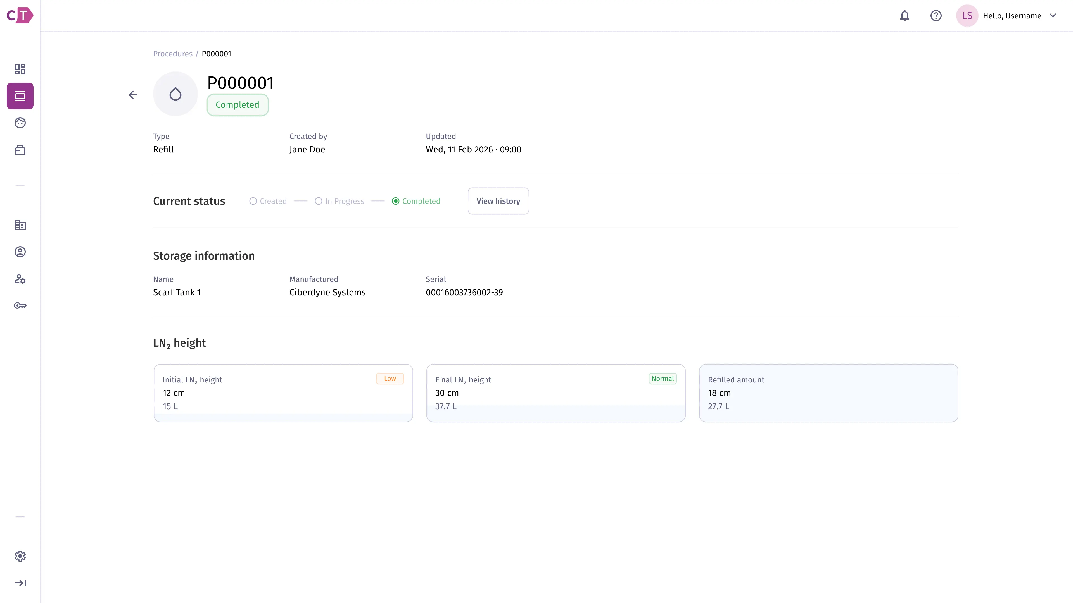
Task: Click the 27.7 L refilled volume
Action: tap(718, 406)
